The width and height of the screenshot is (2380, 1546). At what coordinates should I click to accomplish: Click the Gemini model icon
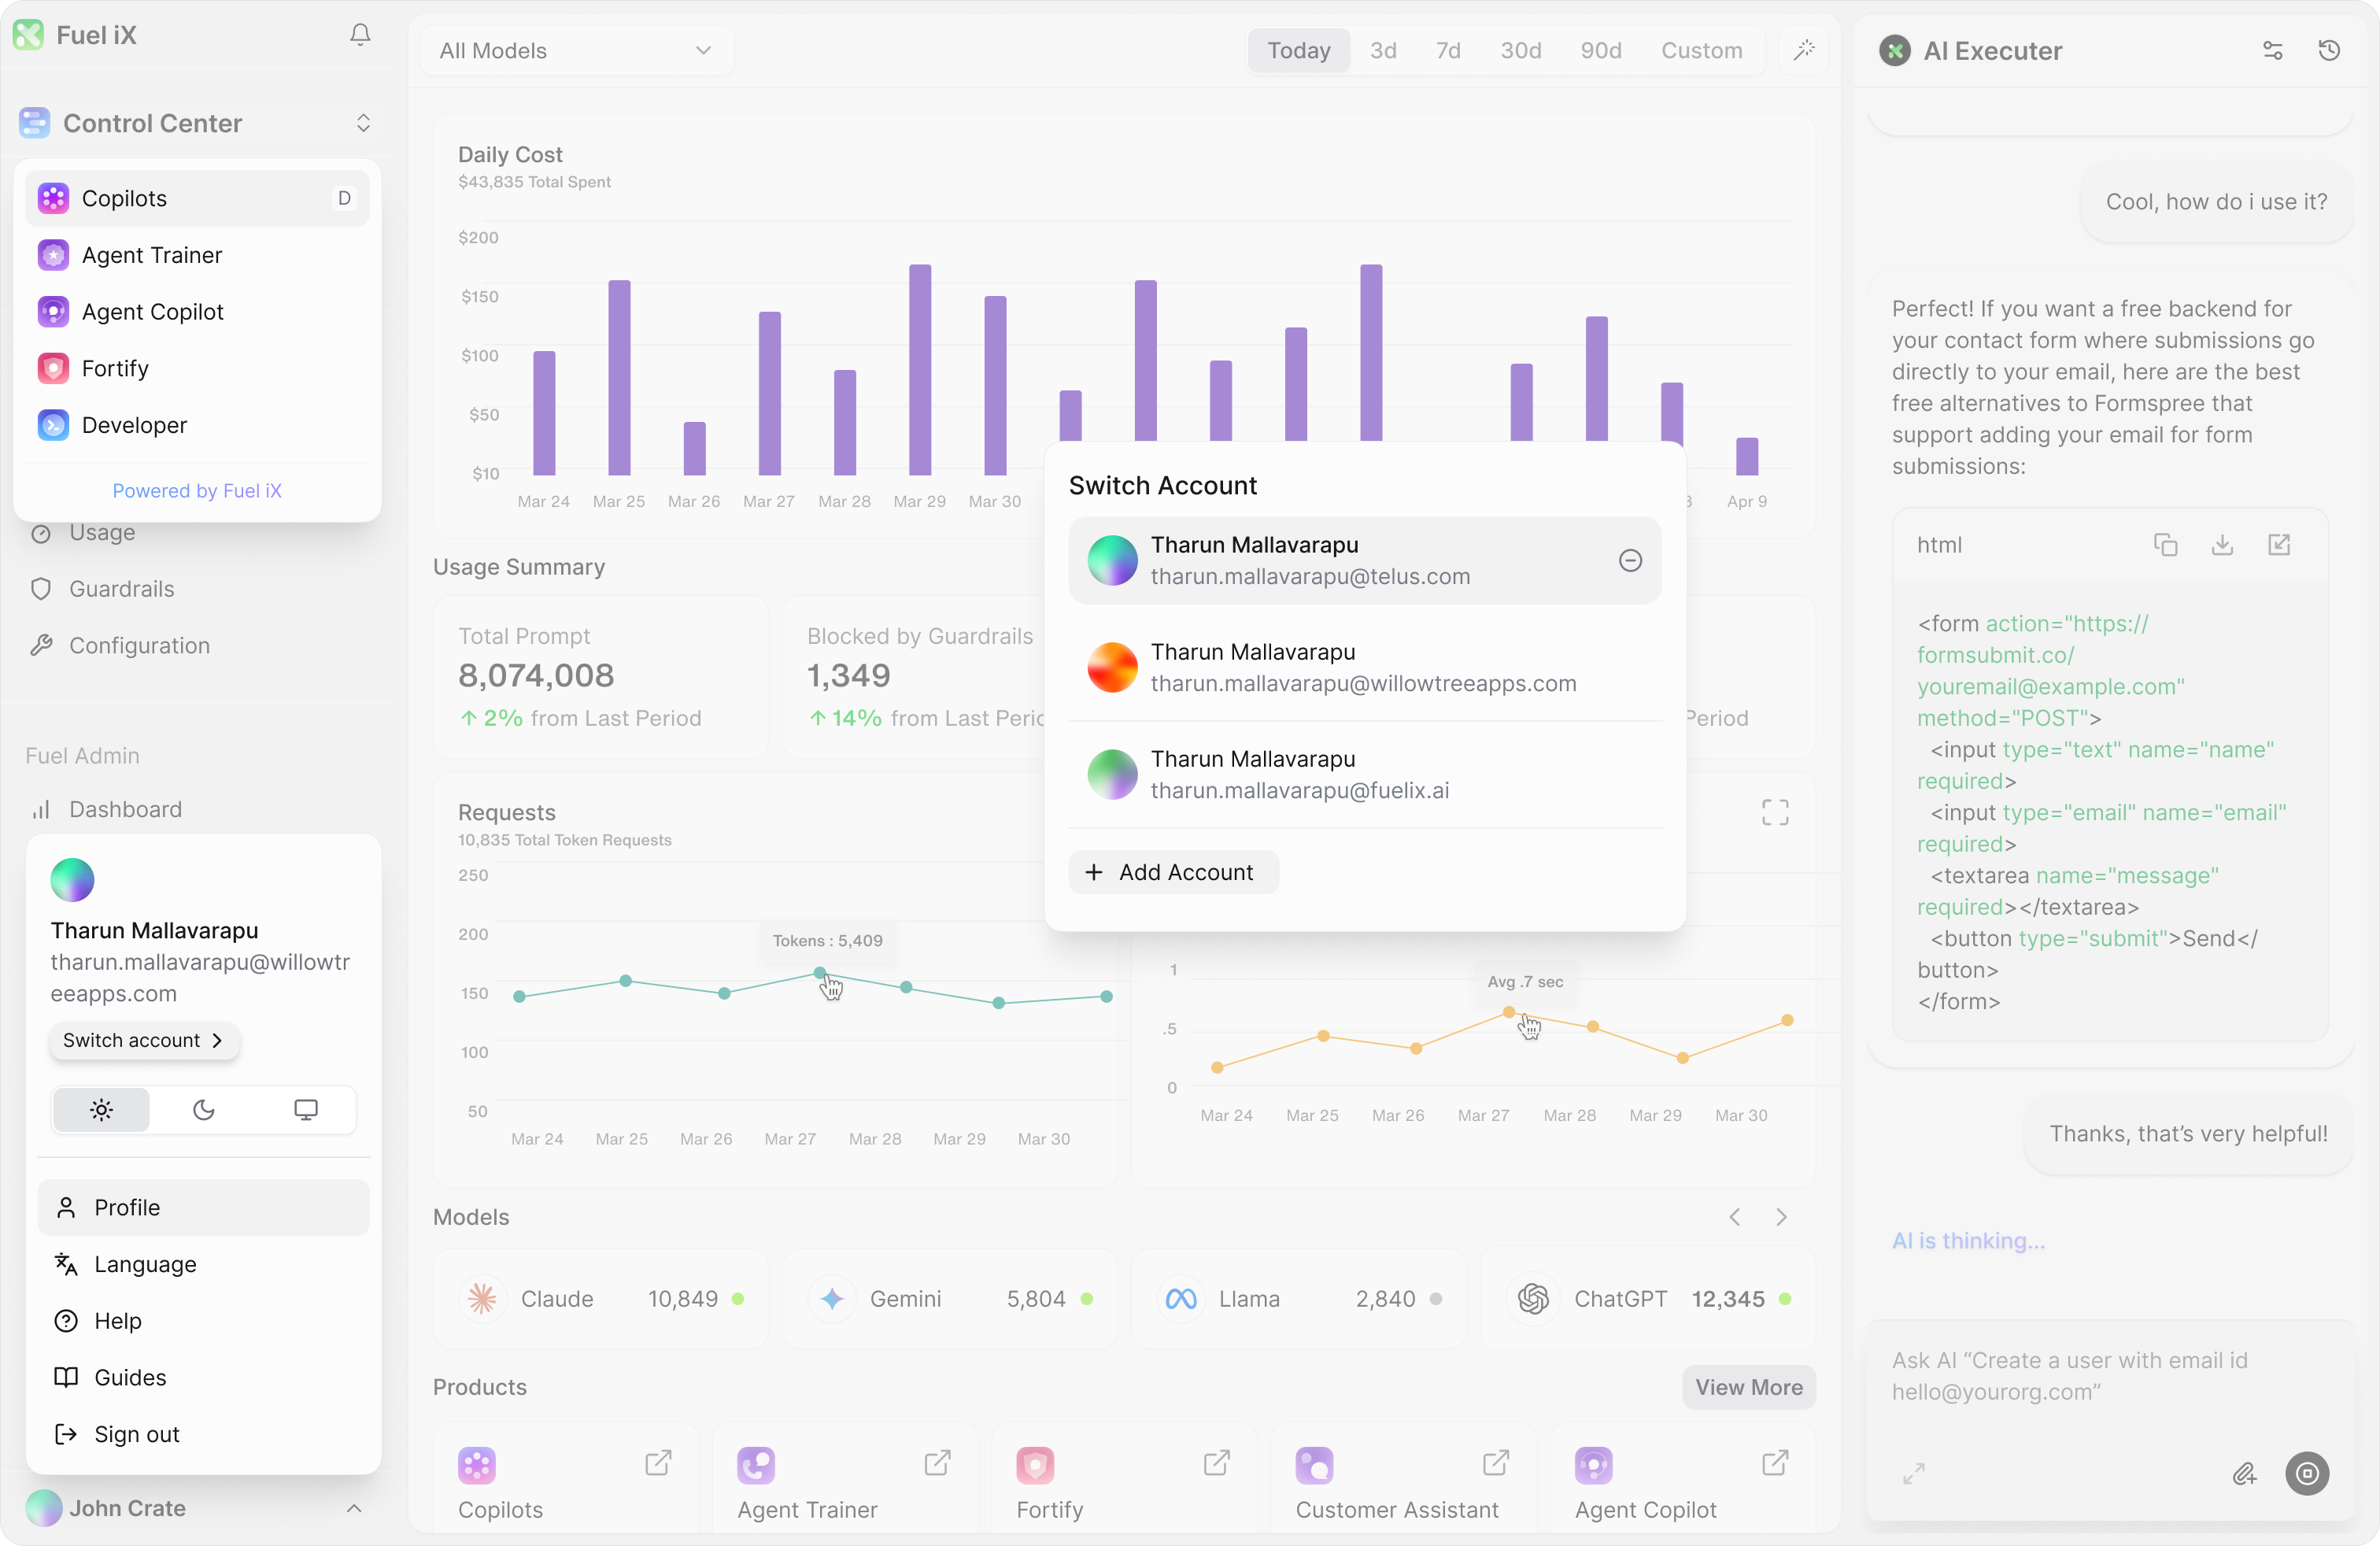pyautogui.click(x=831, y=1299)
